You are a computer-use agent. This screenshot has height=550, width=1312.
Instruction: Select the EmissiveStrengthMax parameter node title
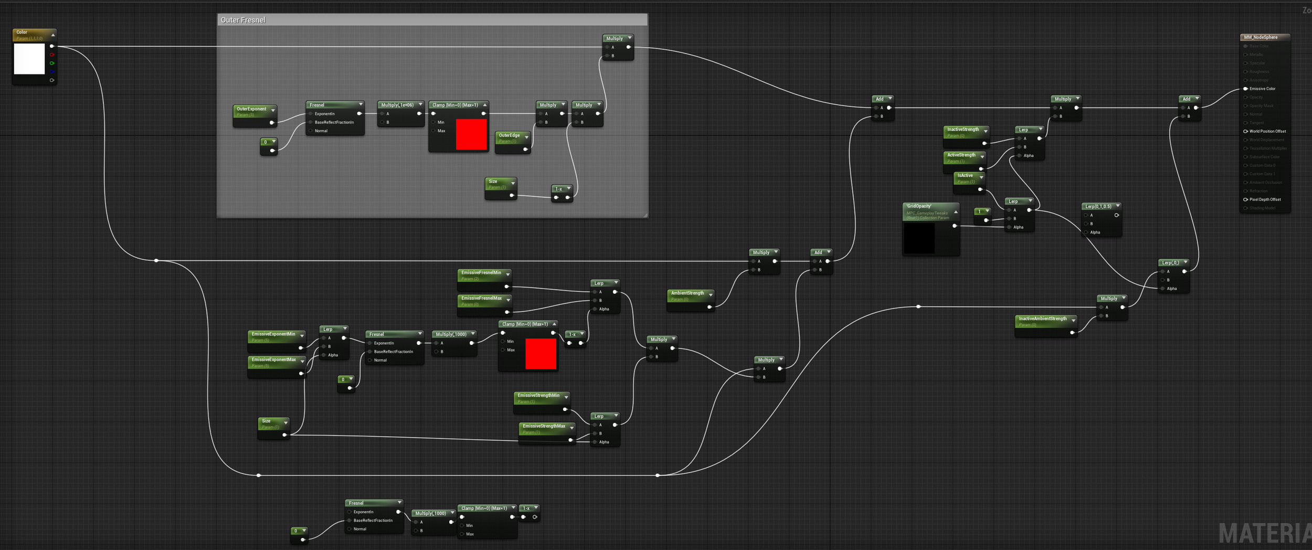544,426
